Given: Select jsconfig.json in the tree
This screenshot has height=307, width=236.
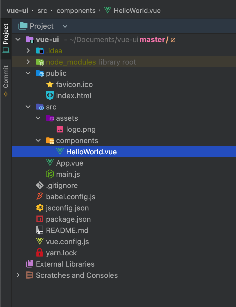Looking at the screenshot, I should 67,208.
